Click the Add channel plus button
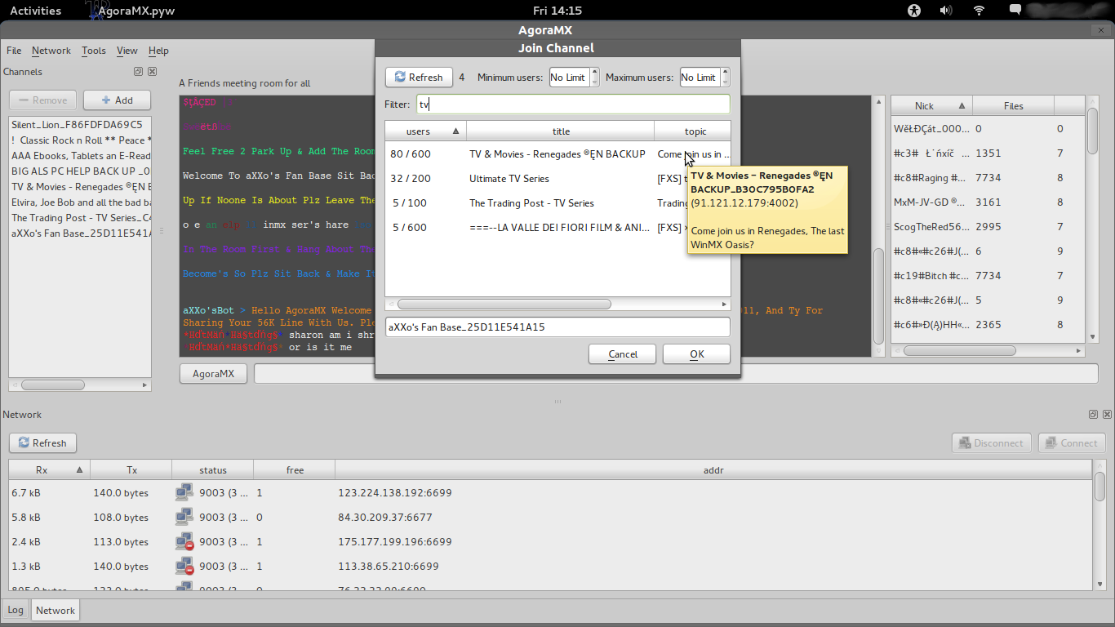The width and height of the screenshot is (1115, 627). pyautogui.click(x=117, y=100)
